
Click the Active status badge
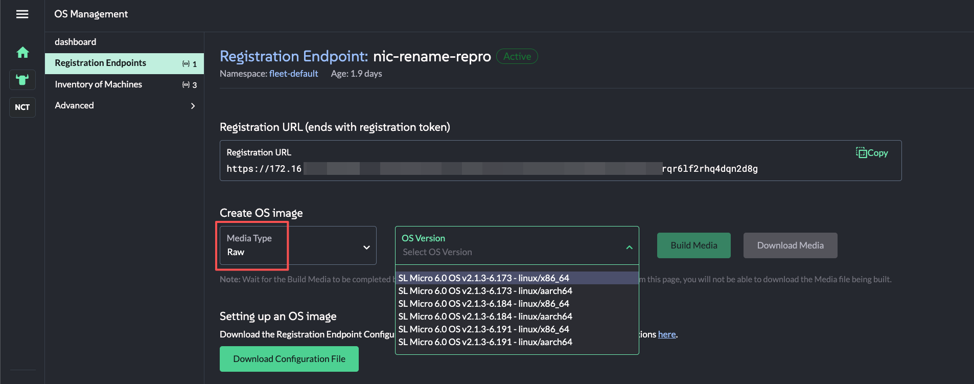point(517,56)
